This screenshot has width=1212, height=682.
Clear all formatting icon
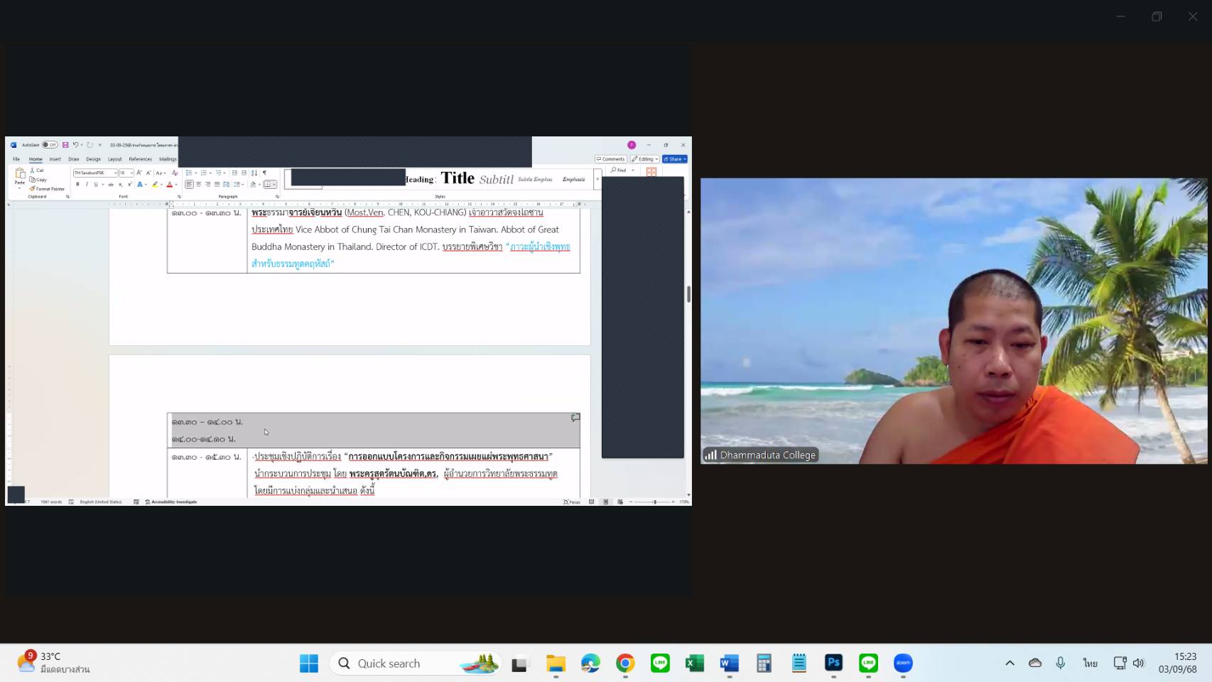point(175,173)
